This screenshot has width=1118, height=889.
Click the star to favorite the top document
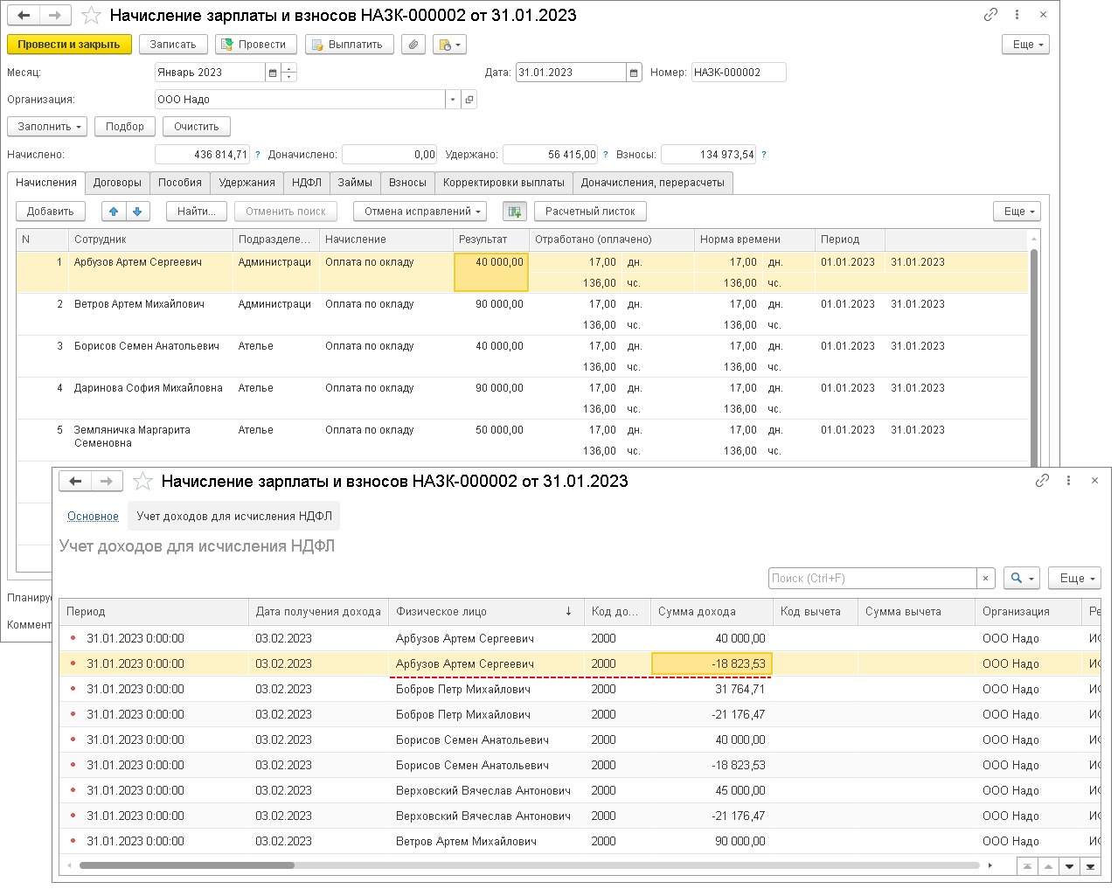click(x=91, y=16)
